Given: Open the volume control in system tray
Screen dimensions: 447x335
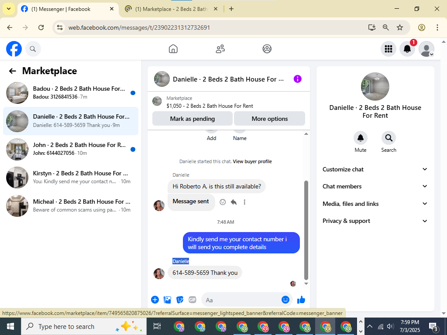Looking at the screenshot, I should (x=391, y=326).
